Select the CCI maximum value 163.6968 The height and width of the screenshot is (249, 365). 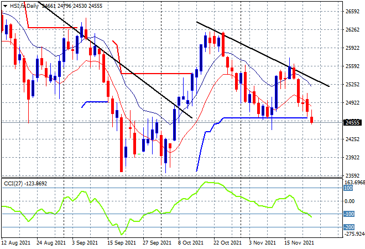(354, 183)
